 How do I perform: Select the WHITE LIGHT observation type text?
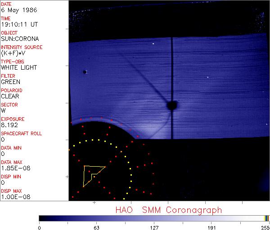coord(18,67)
